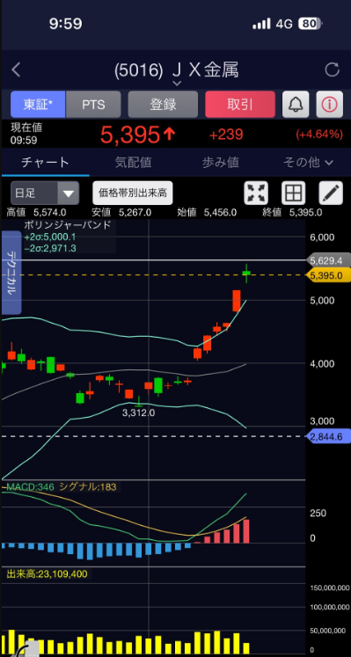Tap the +239 price change
This screenshot has width=351, height=657.
226,135
